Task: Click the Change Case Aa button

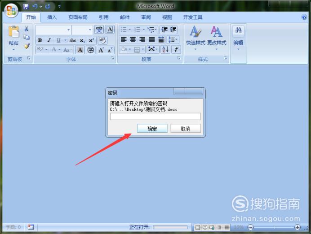Action: coord(67,50)
